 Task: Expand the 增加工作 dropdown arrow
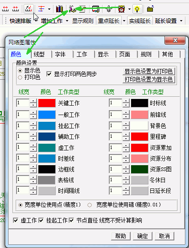pyautogui.click(x=67, y=21)
